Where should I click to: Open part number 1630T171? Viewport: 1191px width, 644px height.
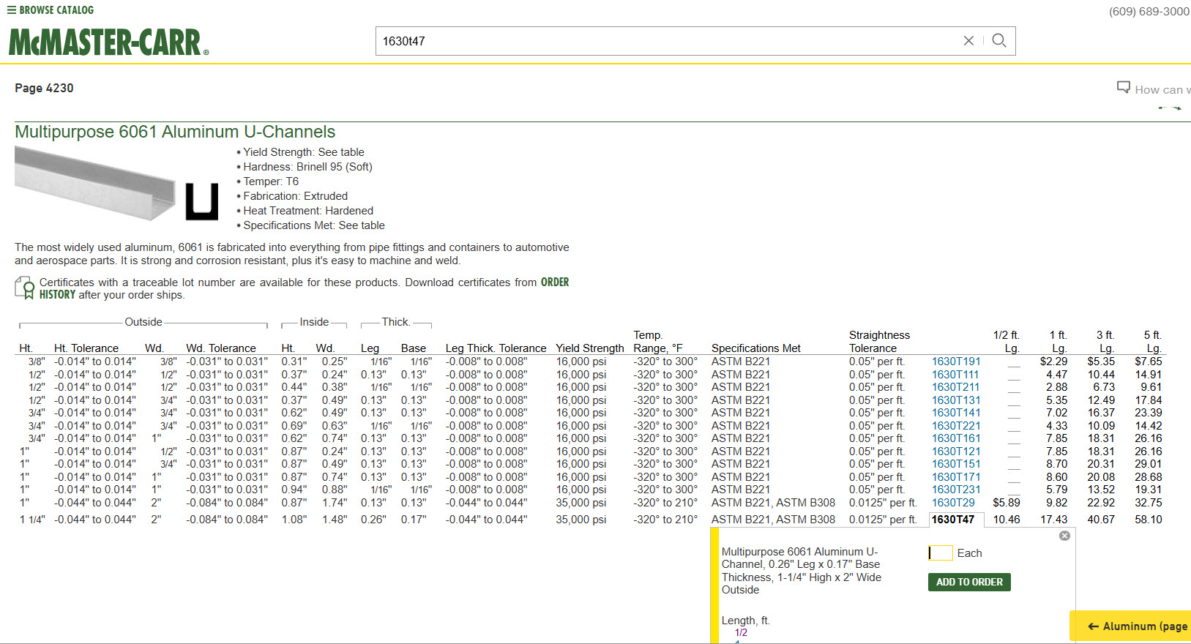955,477
